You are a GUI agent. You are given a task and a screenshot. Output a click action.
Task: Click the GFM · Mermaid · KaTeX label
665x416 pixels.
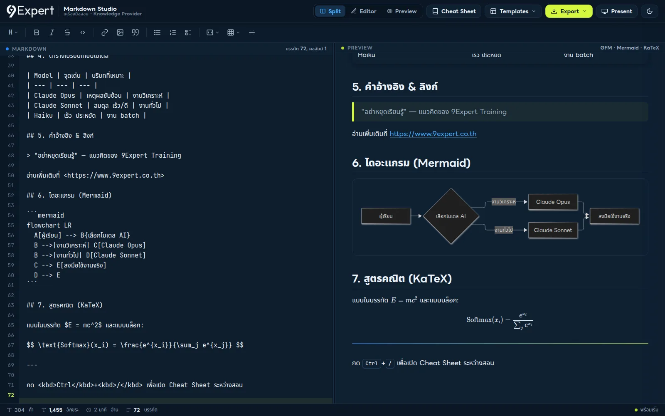pyautogui.click(x=630, y=48)
